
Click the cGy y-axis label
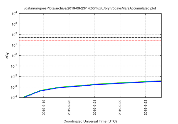pos(7,55)
